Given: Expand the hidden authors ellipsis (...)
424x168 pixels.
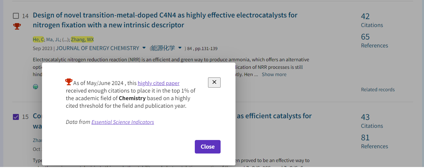Looking at the screenshot, I should (x=65, y=40).
